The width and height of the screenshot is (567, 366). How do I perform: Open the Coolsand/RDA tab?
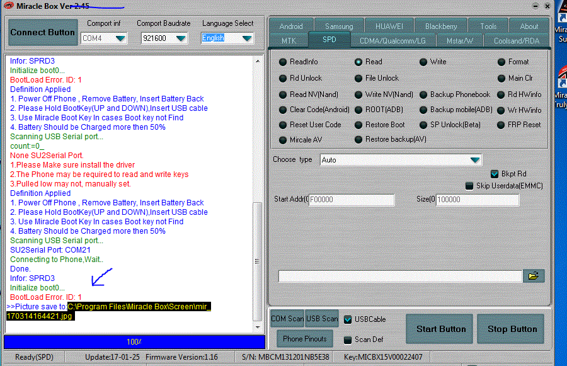click(517, 40)
